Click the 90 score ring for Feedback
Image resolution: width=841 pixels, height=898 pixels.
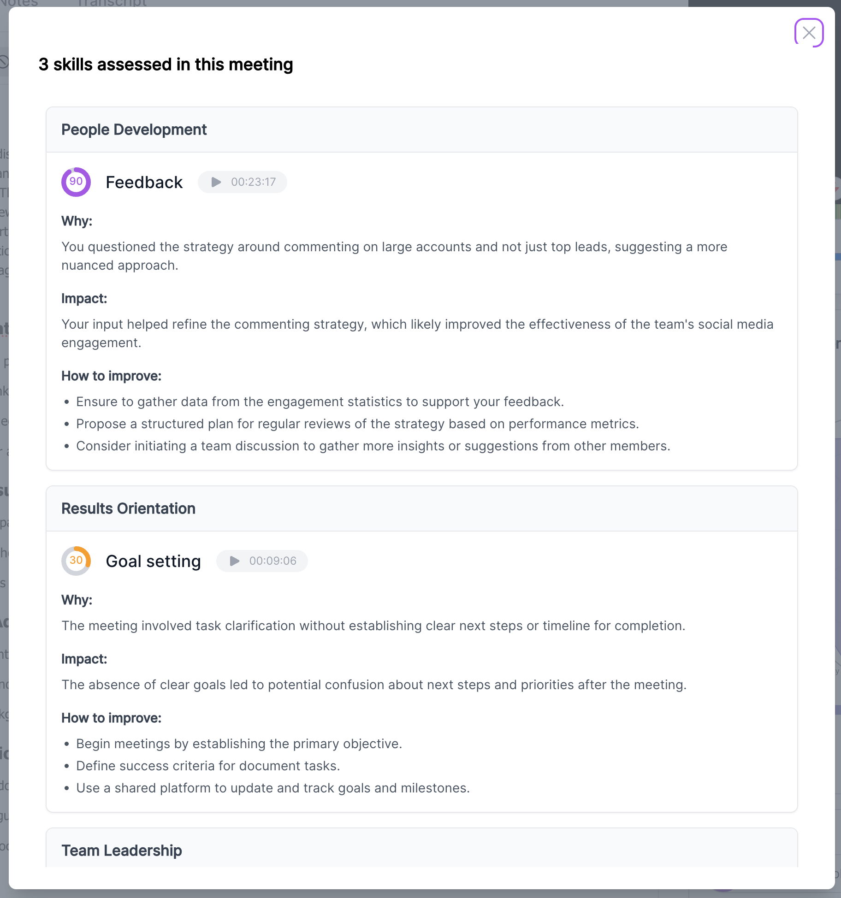click(76, 182)
